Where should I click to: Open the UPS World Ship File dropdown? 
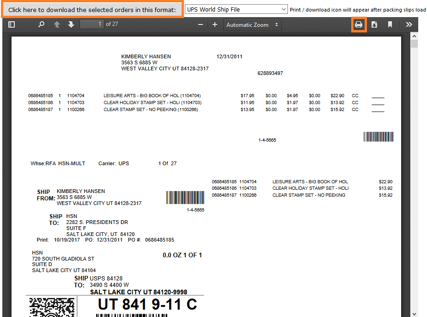236,9
